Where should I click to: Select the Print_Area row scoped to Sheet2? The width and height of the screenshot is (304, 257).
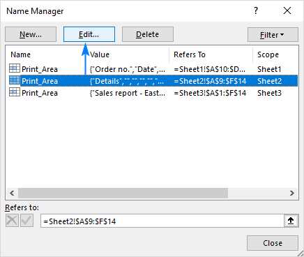coord(153,81)
